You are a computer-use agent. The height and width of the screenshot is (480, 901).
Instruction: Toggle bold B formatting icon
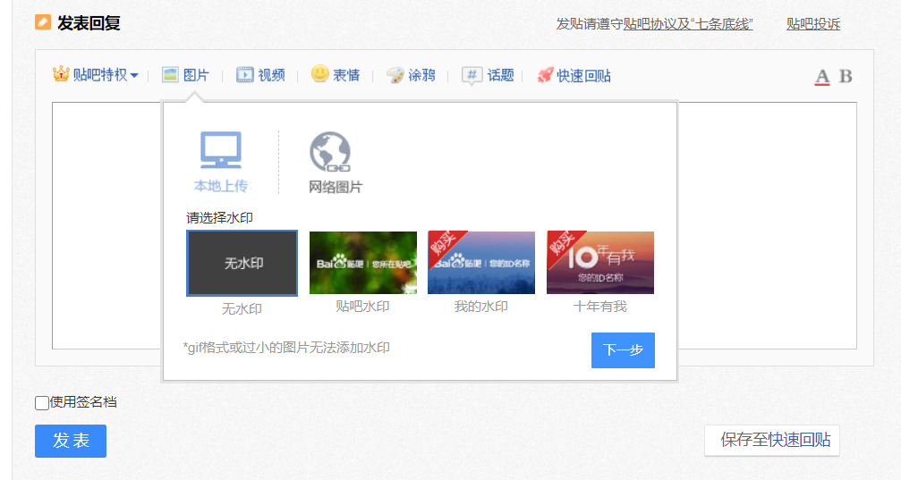coord(846,76)
